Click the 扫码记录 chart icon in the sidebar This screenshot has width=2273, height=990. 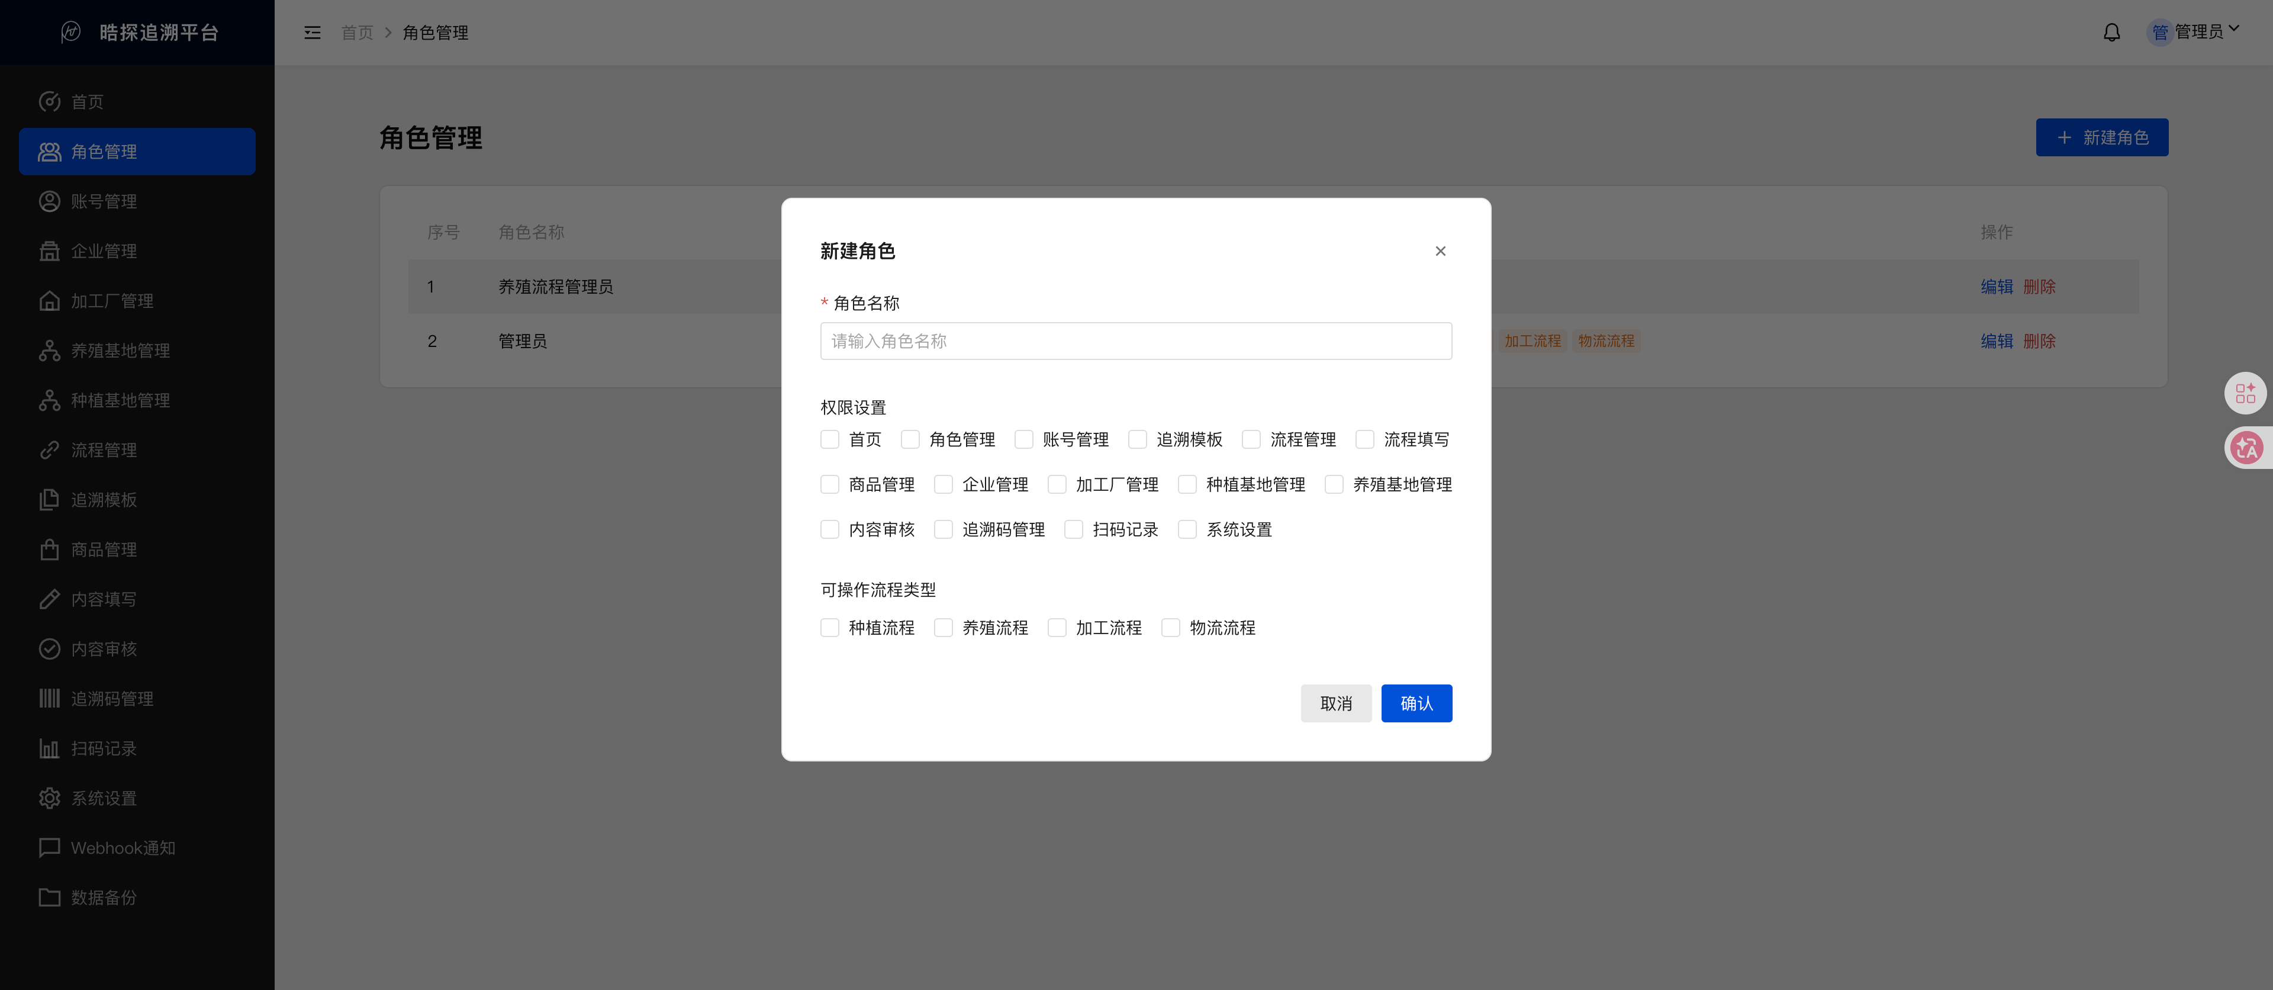click(49, 749)
